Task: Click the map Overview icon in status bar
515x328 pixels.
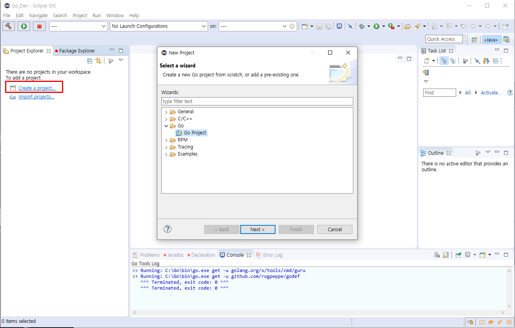Action: (482, 322)
